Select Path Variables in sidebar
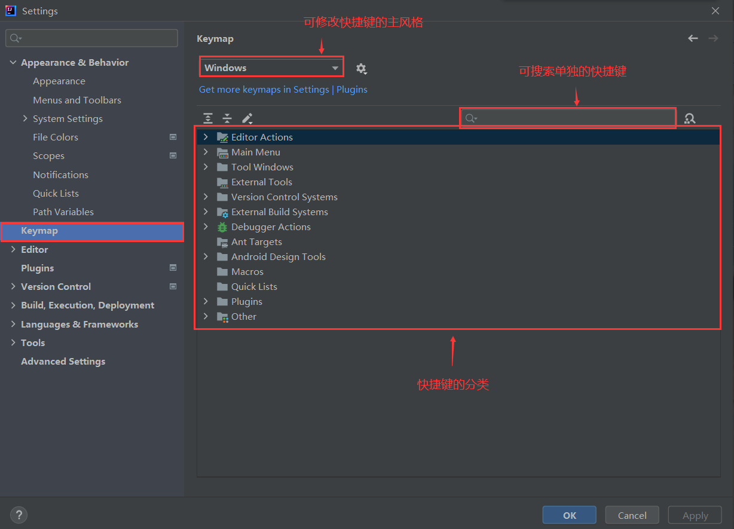Image resolution: width=734 pixels, height=529 pixels. [63, 212]
